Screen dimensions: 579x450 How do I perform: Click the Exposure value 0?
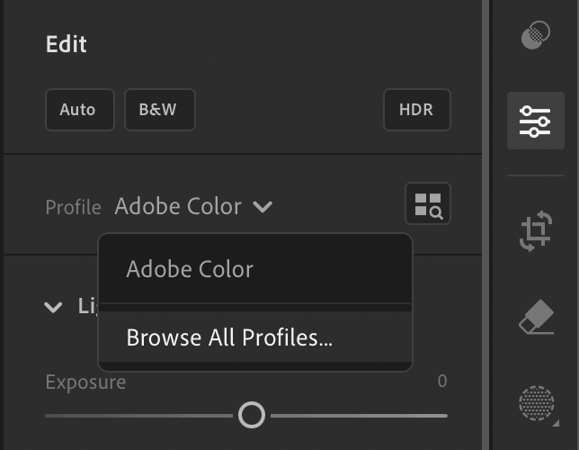(x=442, y=382)
